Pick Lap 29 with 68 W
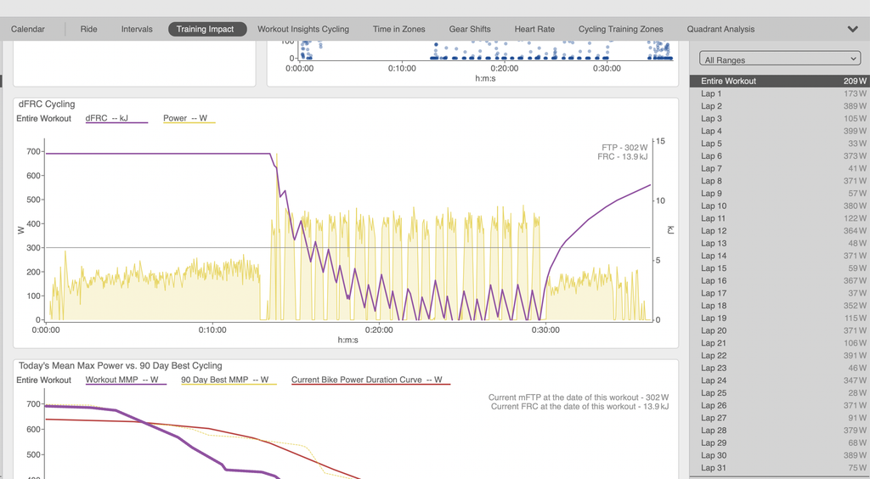This screenshot has height=479, width=870. 780,443
